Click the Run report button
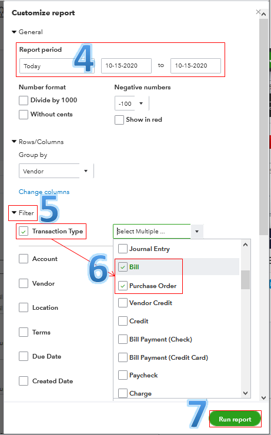The image size is (271, 435). pos(235,419)
